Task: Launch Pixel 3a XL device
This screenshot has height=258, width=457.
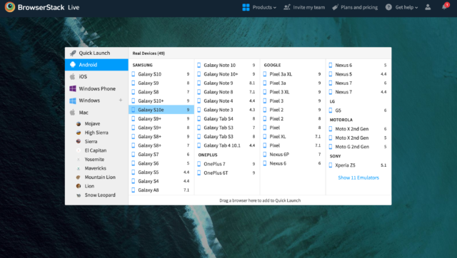Action: coord(292,74)
